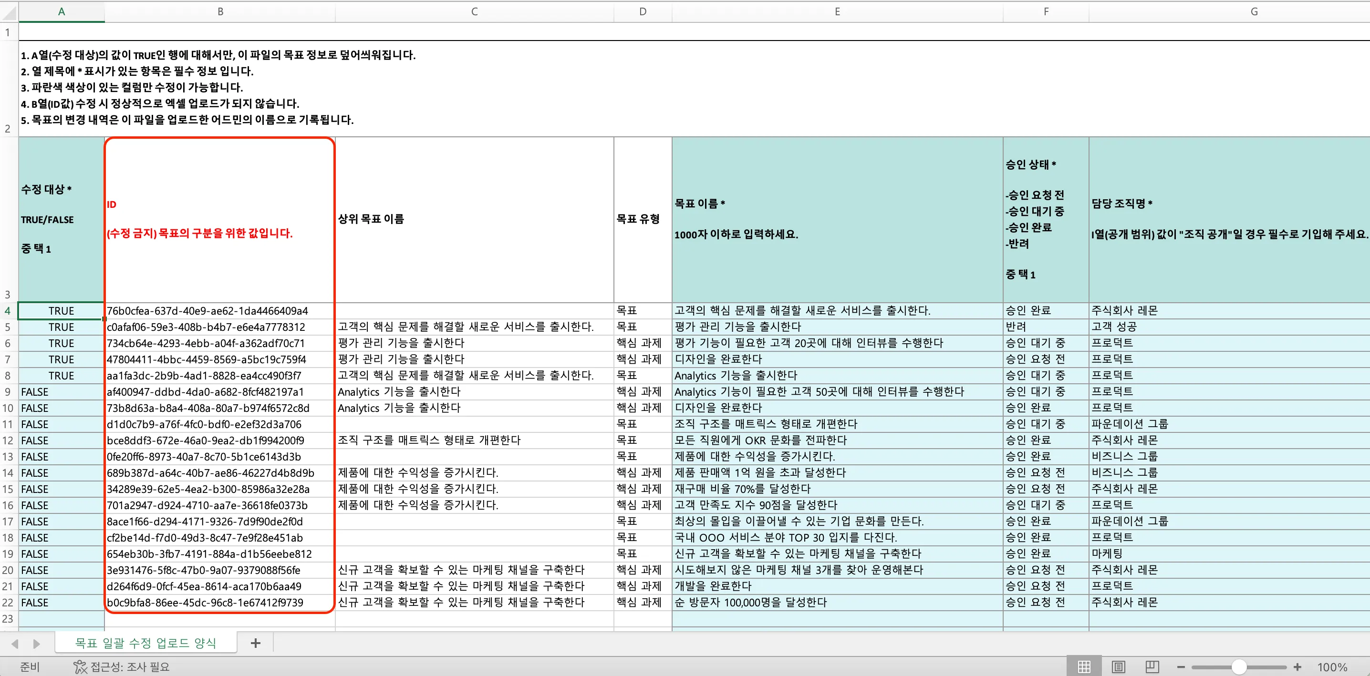Viewport: 1370px width, 676px height.
Task: Click the 담당 조직명 * header cell
Action: (1229, 219)
